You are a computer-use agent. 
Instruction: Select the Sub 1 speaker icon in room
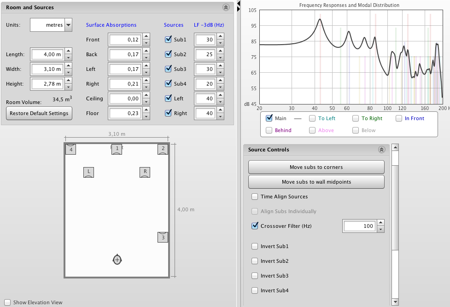(117, 149)
